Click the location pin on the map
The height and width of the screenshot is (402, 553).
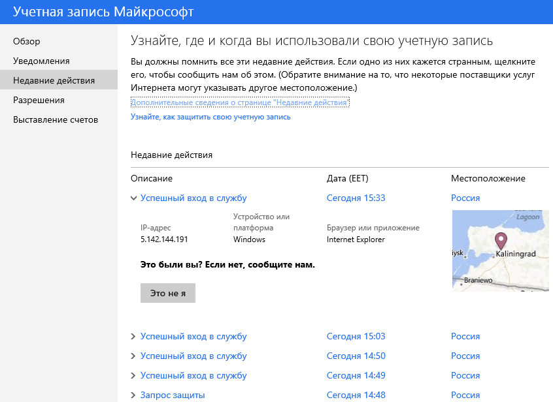(x=501, y=241)
